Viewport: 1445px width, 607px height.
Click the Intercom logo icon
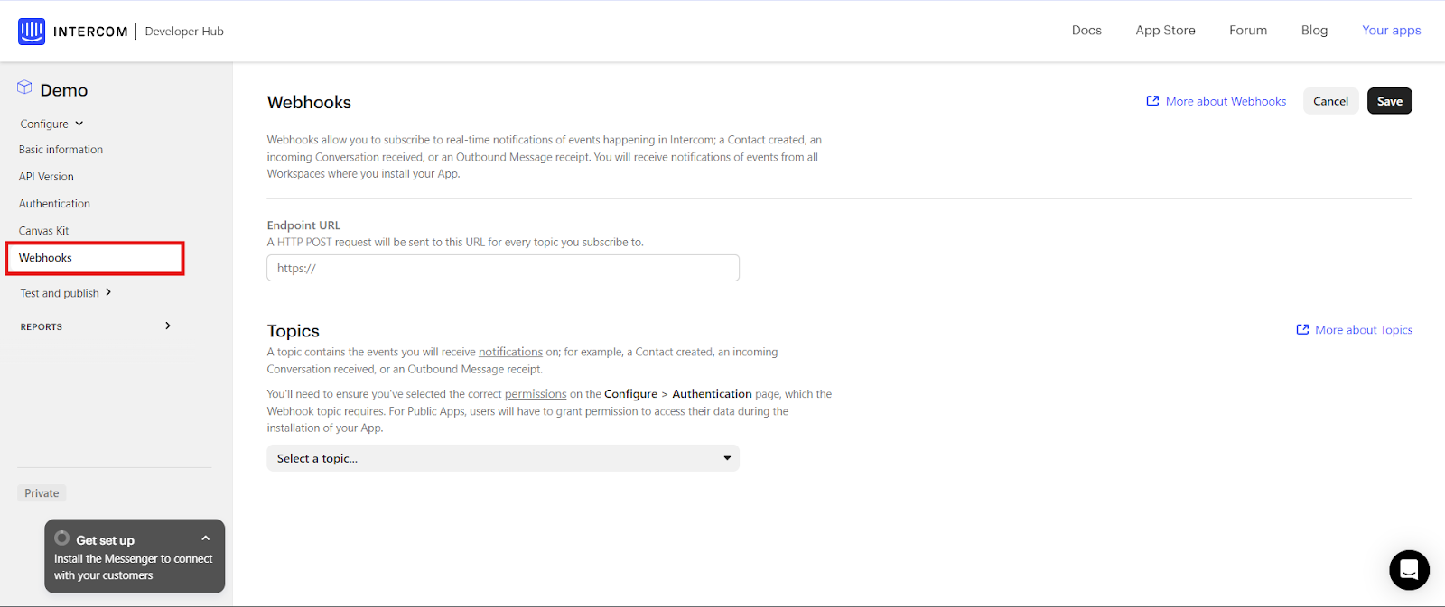coord(32,32)
